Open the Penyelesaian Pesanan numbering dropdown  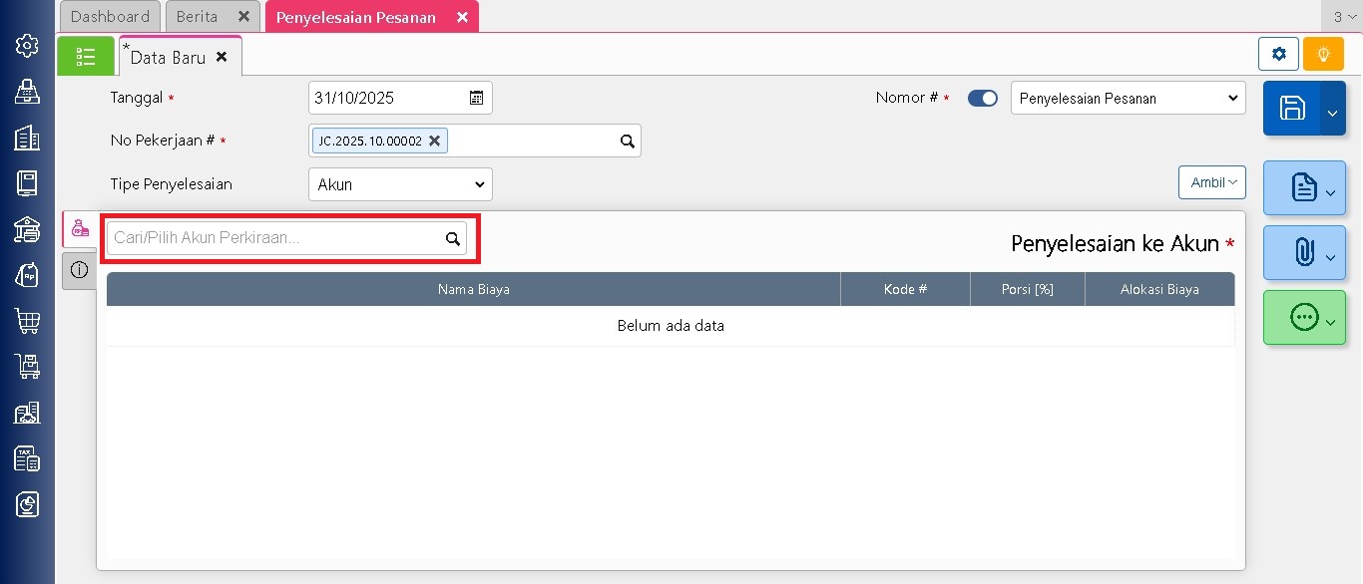coord(1128,99)
